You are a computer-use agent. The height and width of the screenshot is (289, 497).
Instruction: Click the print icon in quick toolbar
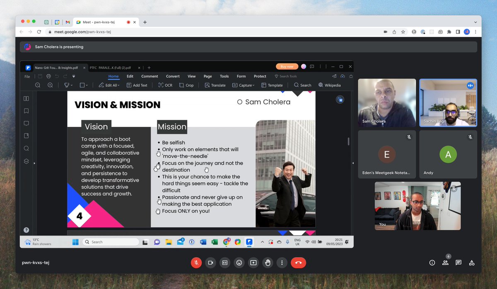tap(48, 76)
